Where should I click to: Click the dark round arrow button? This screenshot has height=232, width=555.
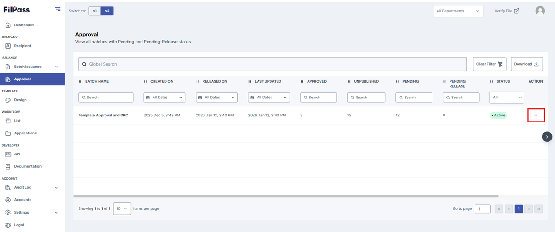[x=547, y=136]
